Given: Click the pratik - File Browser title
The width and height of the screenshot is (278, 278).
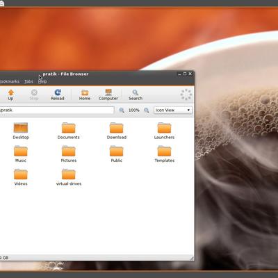Looking at the screenshot, I should click(65, 74).
